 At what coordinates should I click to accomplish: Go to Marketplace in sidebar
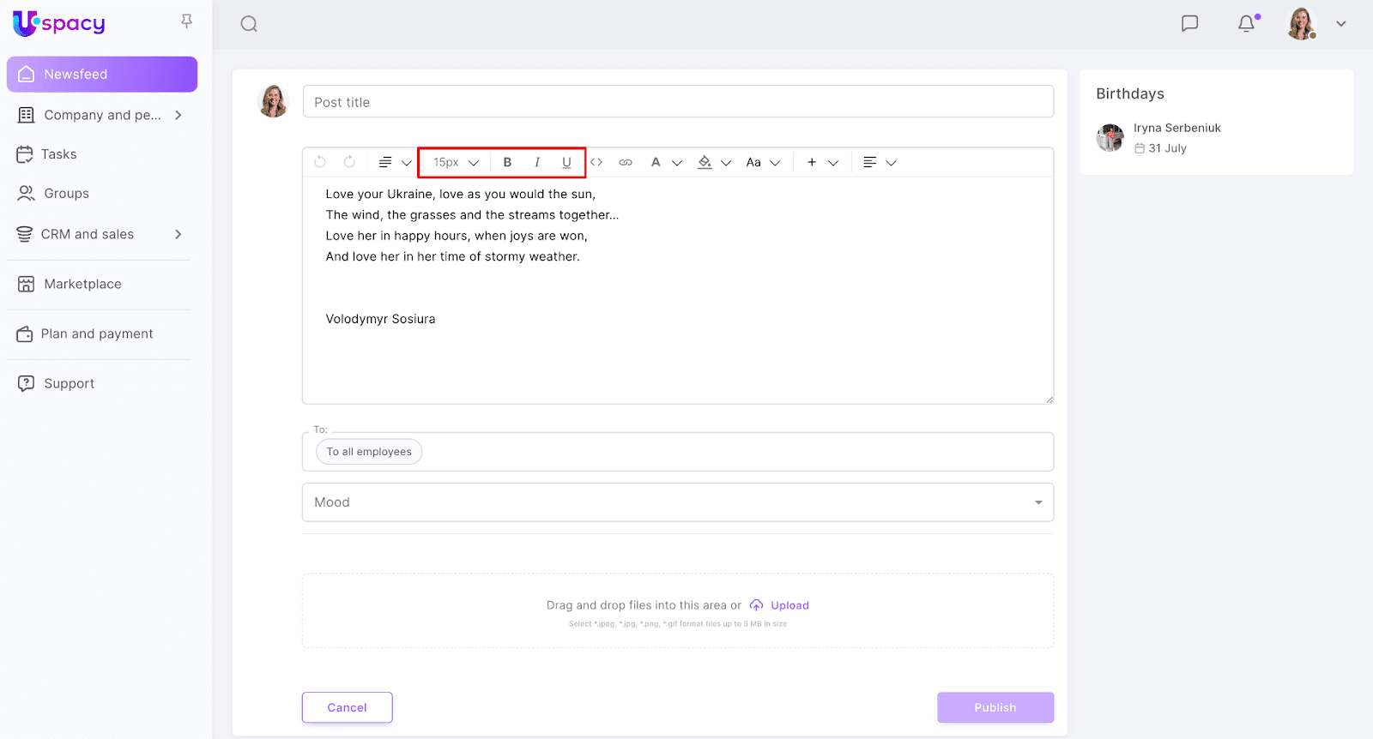coord(82,284)
